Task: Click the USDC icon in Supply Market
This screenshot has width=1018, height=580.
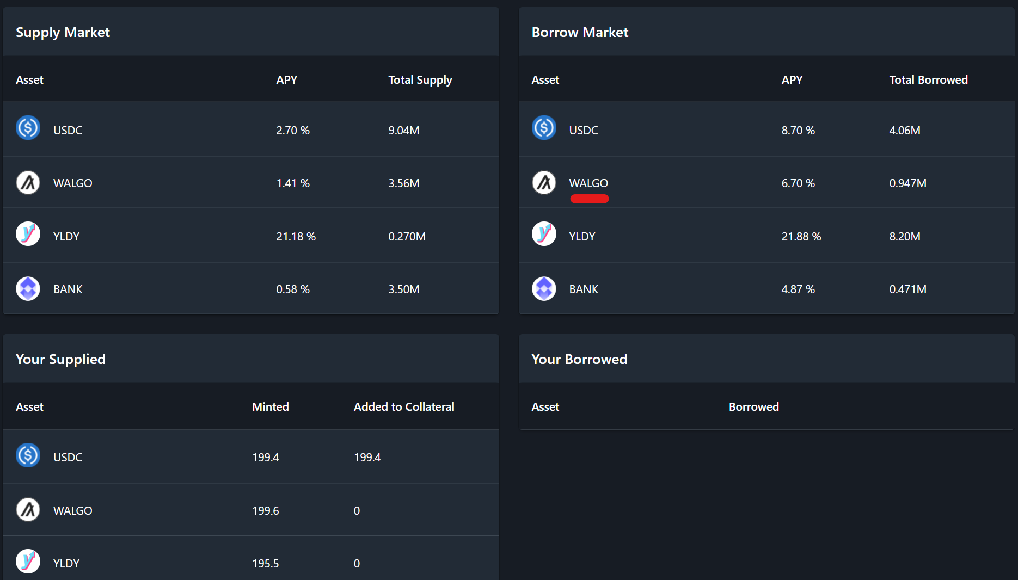Action: pos(28,128)
